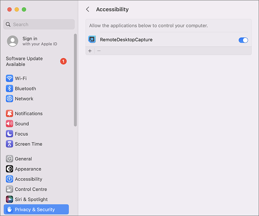This screenshot has width=259, height=216.
Task: Click the Sound speaker icon
Action: [x=10, y=124]
